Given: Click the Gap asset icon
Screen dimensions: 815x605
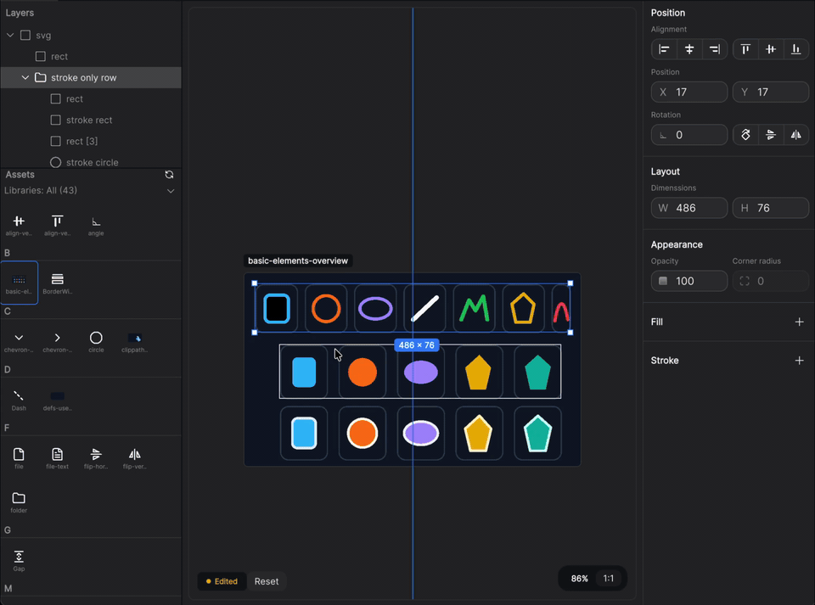Looking at the screenshot, I should pyautogui.click(x=19, y=558).
